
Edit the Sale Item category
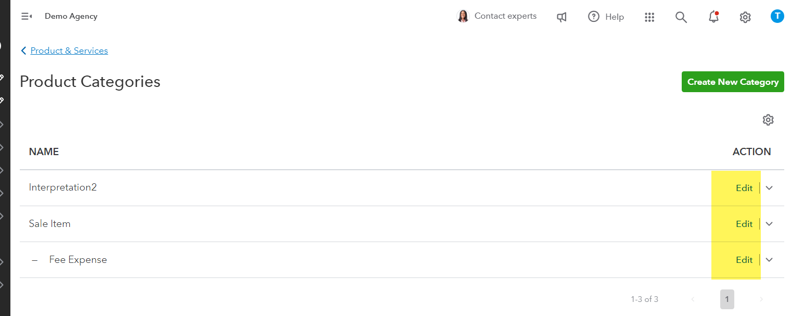744,224
